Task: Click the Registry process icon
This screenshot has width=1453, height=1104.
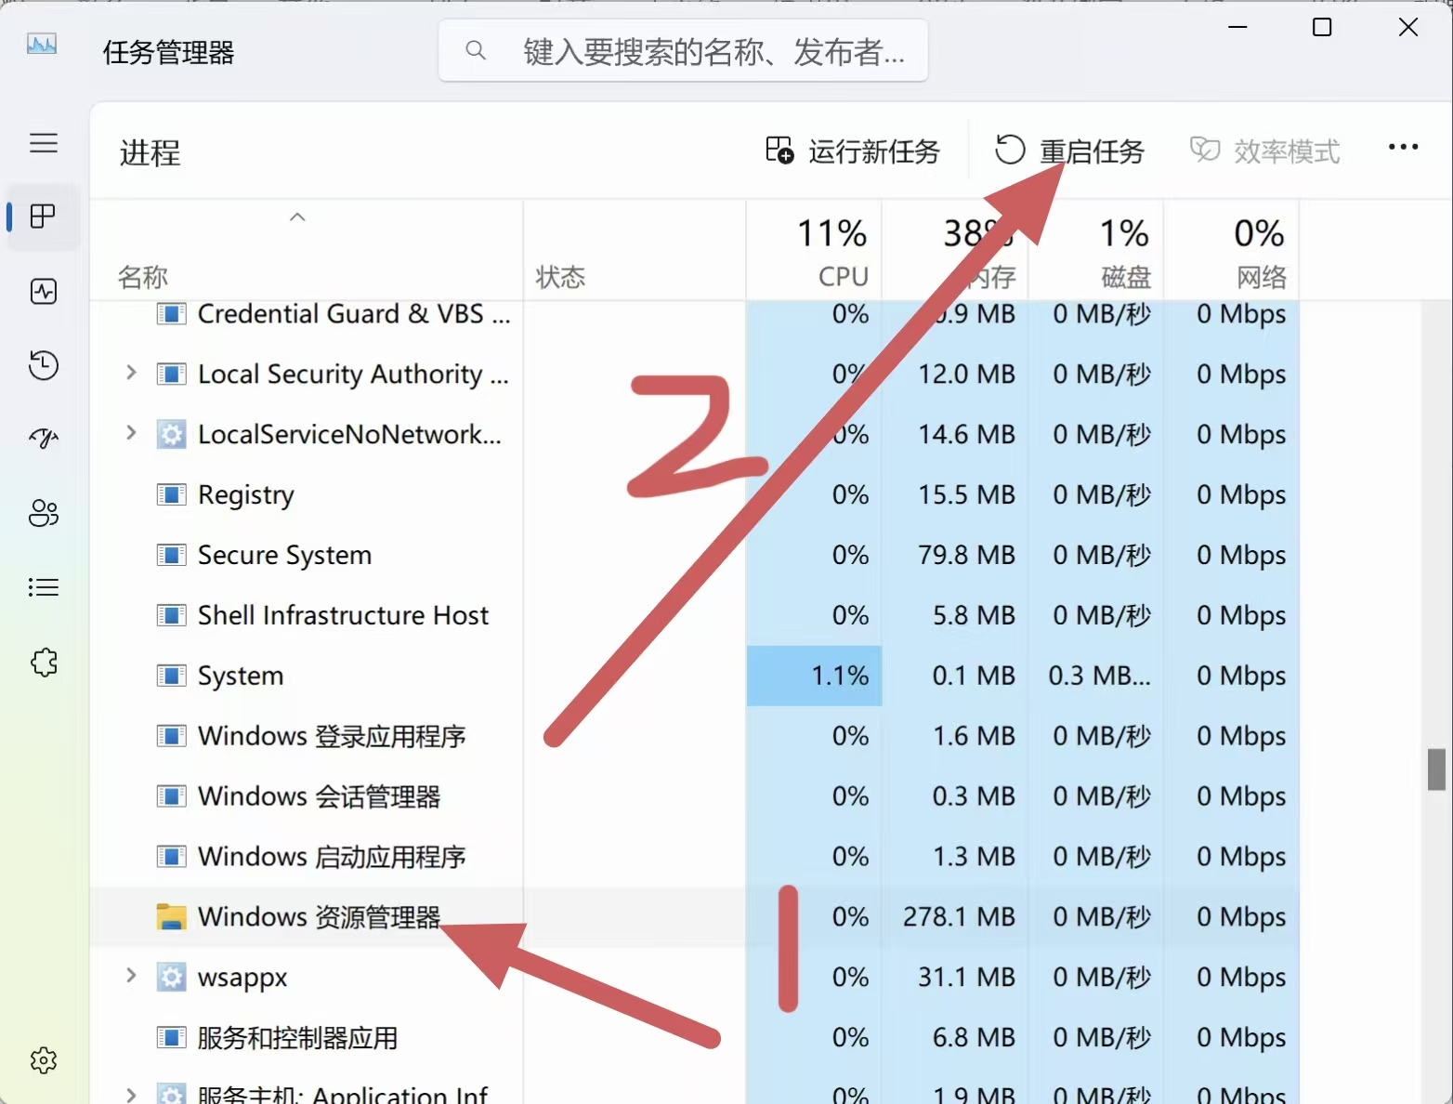Action: click(171, 494)
